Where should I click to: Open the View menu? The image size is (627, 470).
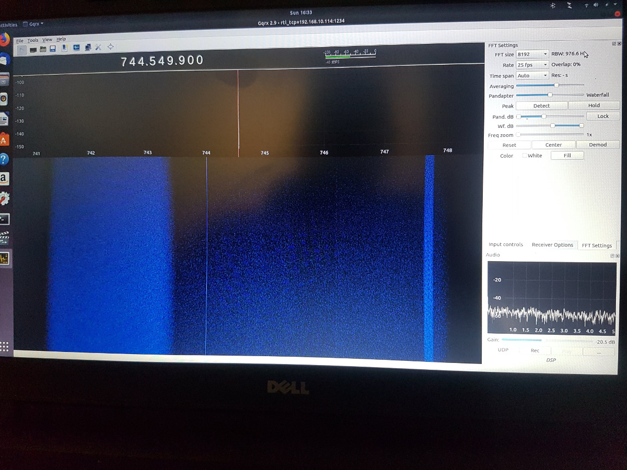pyautogui.click(x=47, y=40)
